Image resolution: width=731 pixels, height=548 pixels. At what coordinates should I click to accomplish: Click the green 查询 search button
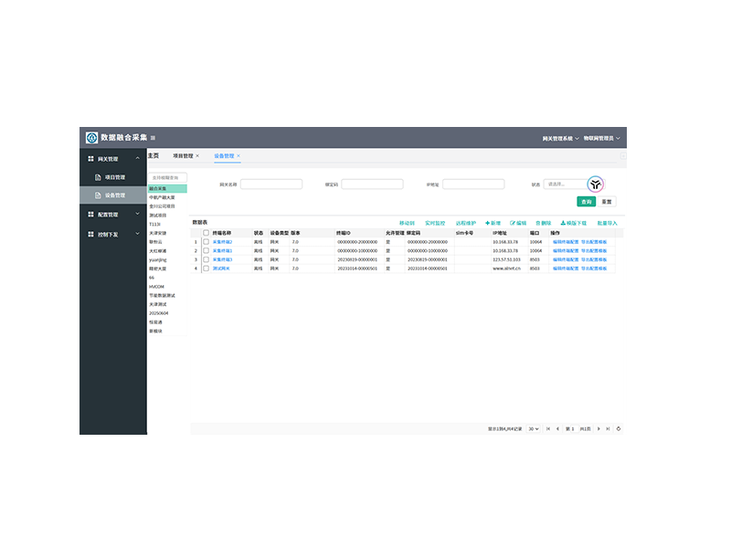(x=586, y=201)
